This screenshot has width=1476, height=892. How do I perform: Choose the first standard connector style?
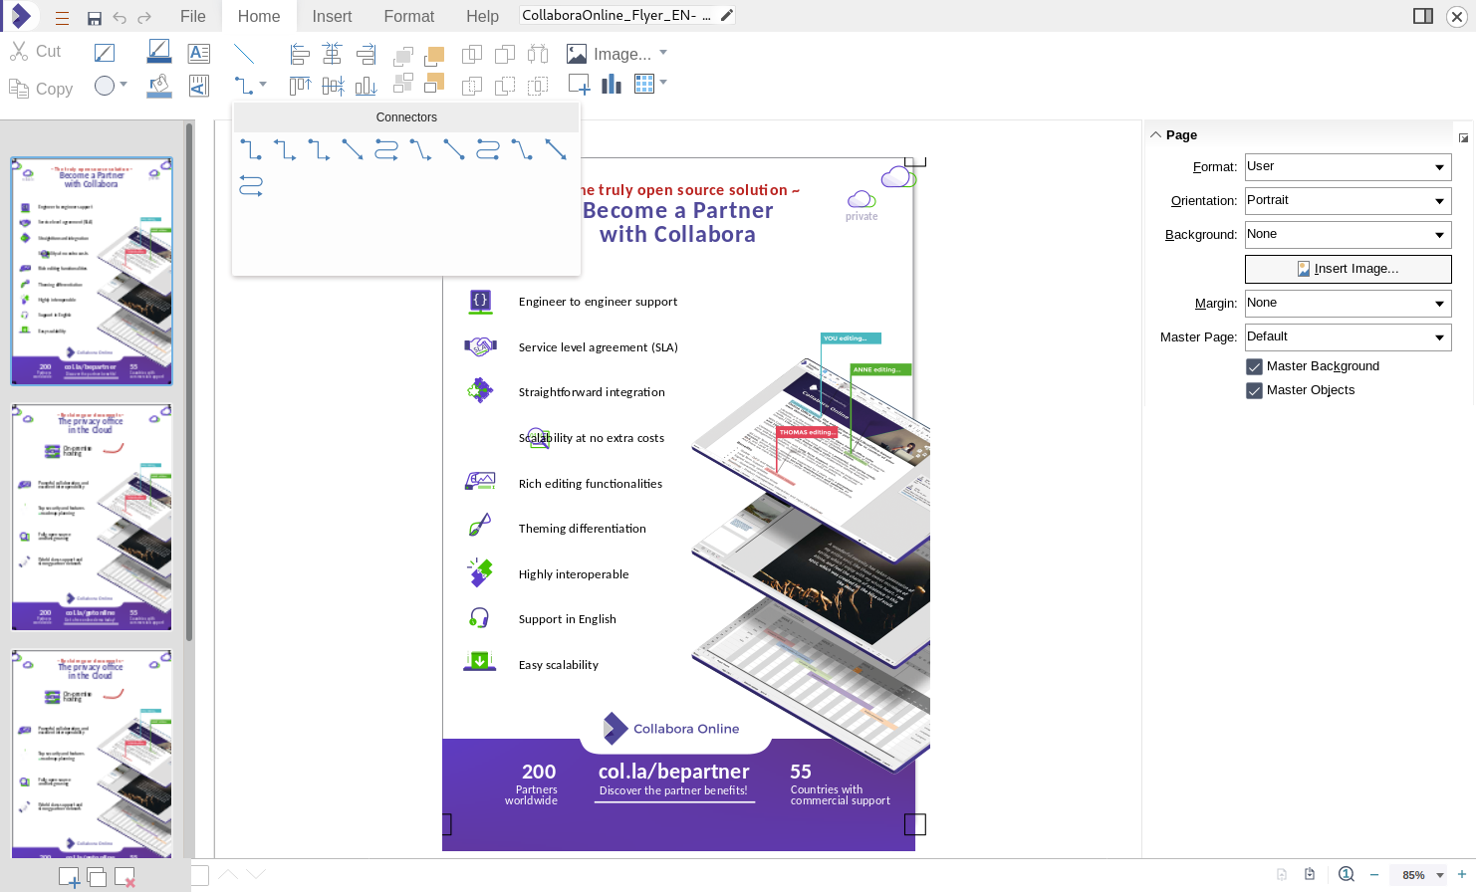(x=251, y=149)
